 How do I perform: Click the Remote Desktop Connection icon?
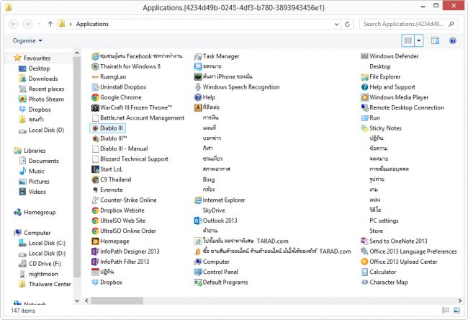[x=364, y=107]
